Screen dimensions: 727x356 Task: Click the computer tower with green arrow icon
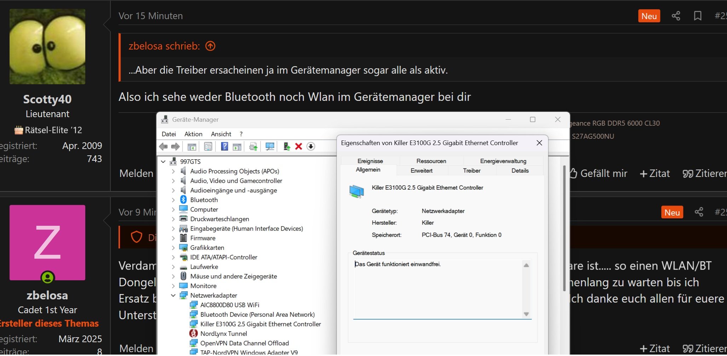click(287, 147)
